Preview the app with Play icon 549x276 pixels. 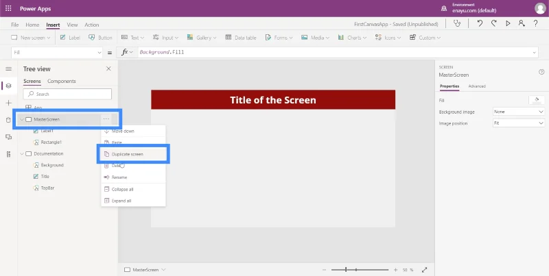[508, 24]
